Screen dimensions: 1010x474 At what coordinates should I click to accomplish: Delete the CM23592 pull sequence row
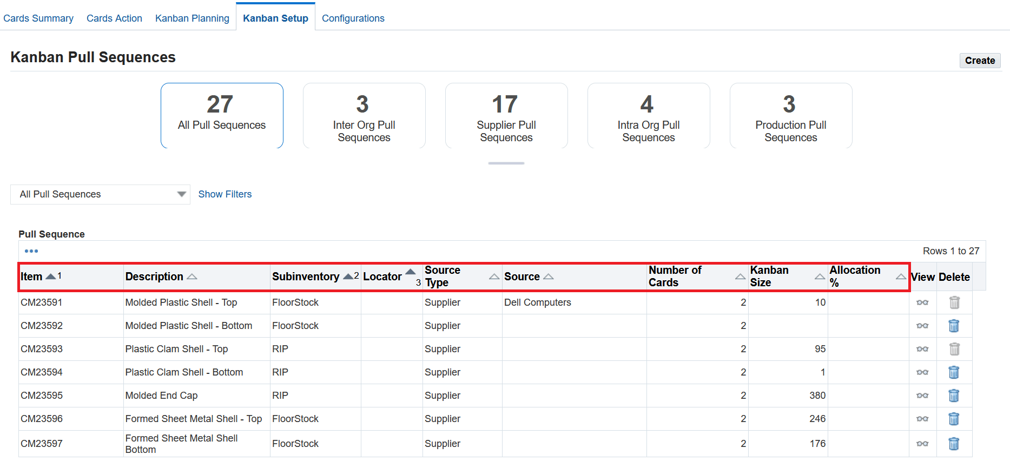point(954,326)
